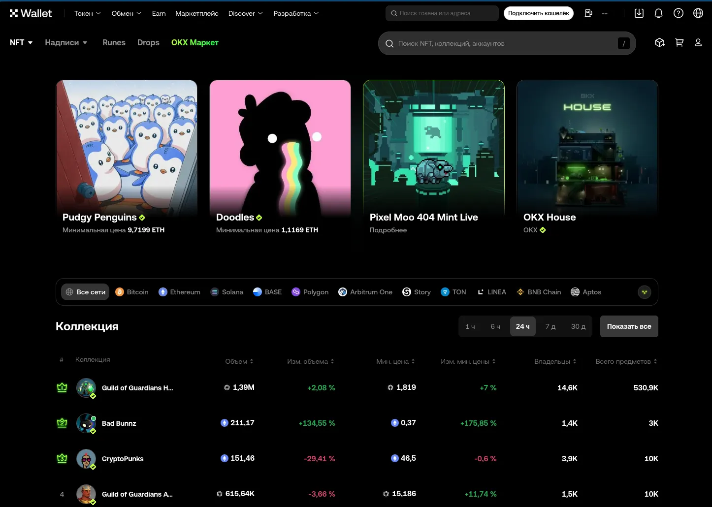712x507 pixels.
Task: Filter by Arbitrum One network
Action: 365,292
